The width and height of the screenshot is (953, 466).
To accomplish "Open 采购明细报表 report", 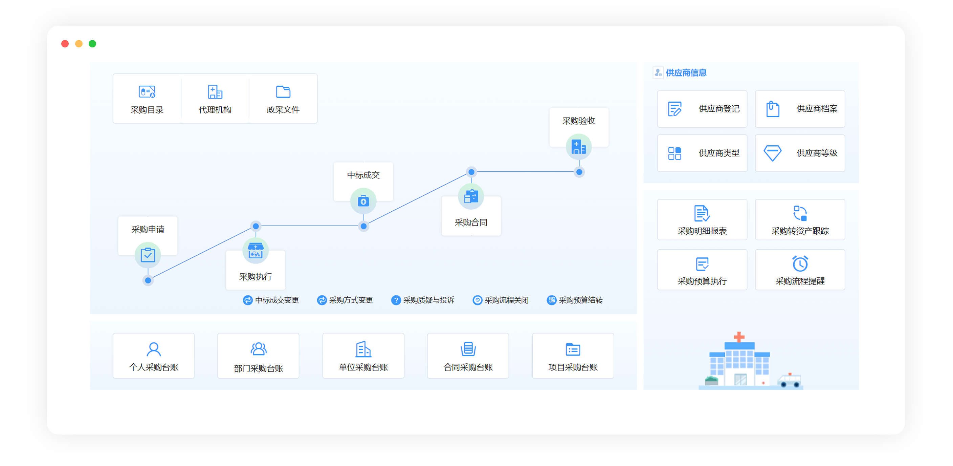I will click(x=702, y=220).
